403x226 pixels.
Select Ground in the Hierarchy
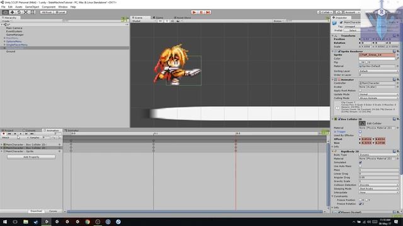(11, 51)
